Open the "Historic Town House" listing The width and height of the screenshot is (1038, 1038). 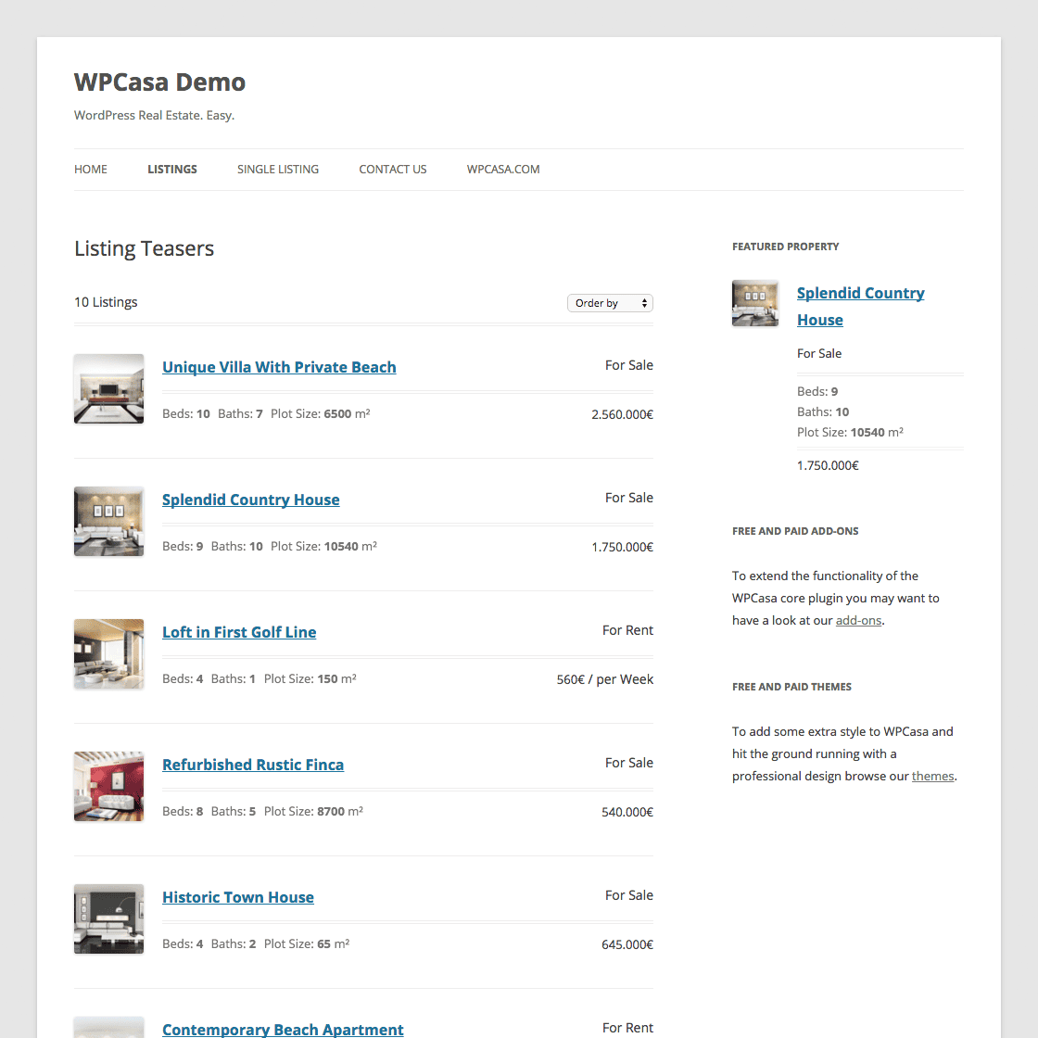(x=237, y=897)
